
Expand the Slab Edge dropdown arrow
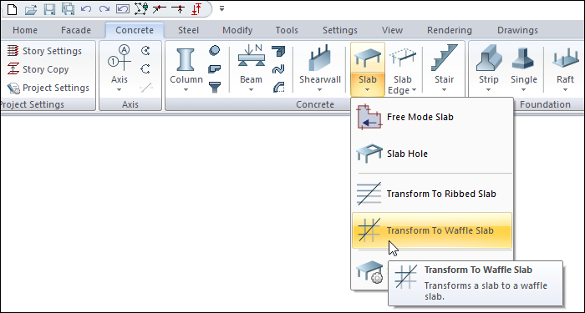click(415, 90)
